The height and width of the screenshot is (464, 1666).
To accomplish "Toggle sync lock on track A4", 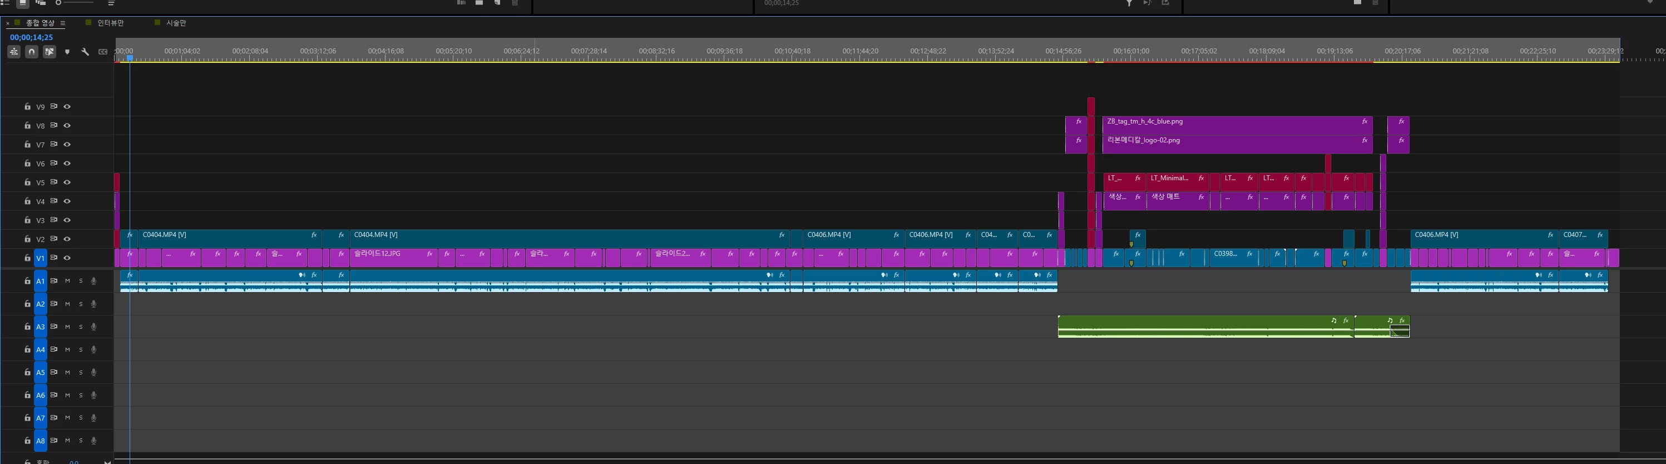I will (55, 349).
